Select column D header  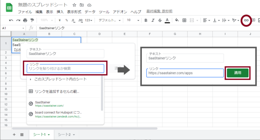click(x=99, y=34)
